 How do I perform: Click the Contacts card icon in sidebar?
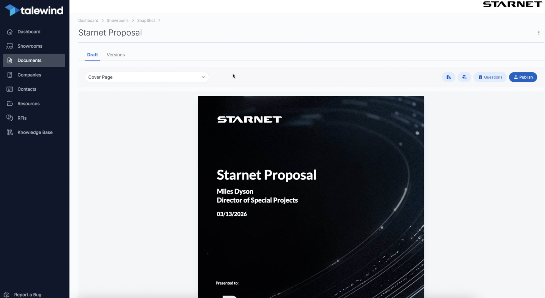pos(10,89)
